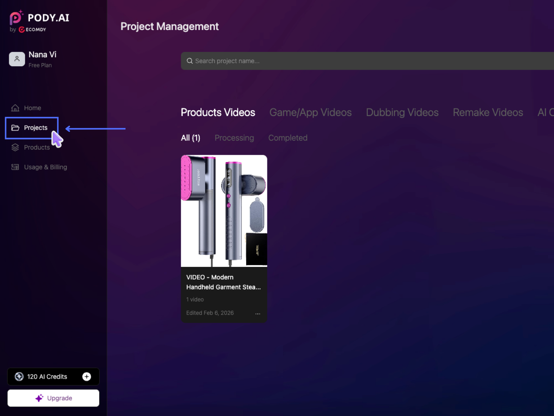
Task: Select the Products Videos tab
Action: tap(218, 112)
